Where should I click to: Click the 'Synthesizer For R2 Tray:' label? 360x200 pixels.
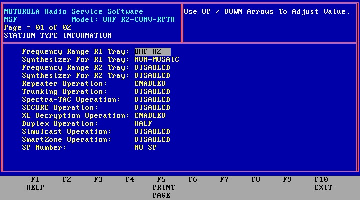tap(76, 76)
